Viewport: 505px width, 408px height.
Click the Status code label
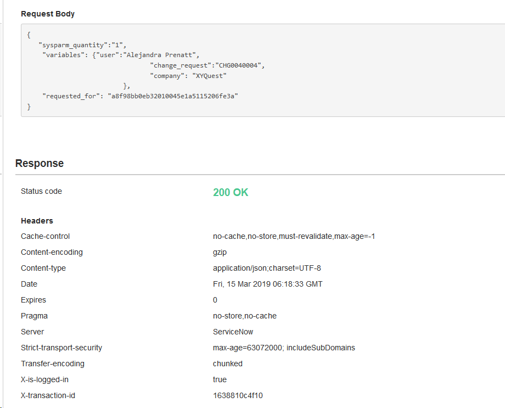click(x=41, y=191)
